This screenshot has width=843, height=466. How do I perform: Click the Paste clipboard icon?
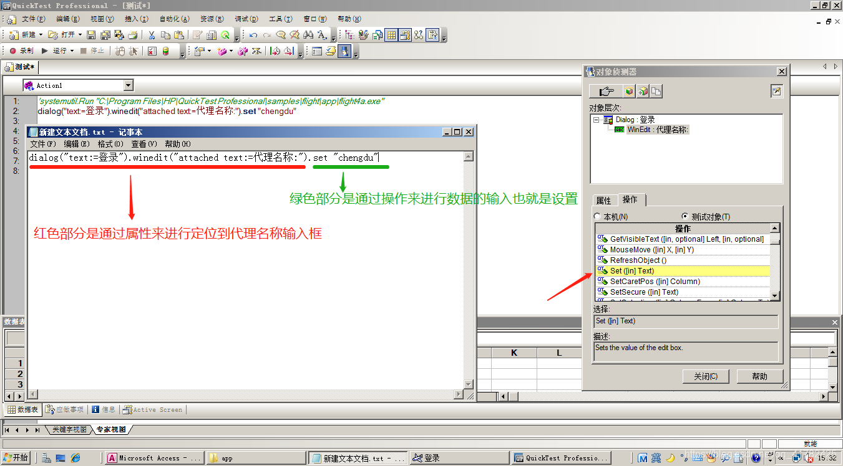coord(179,35)
